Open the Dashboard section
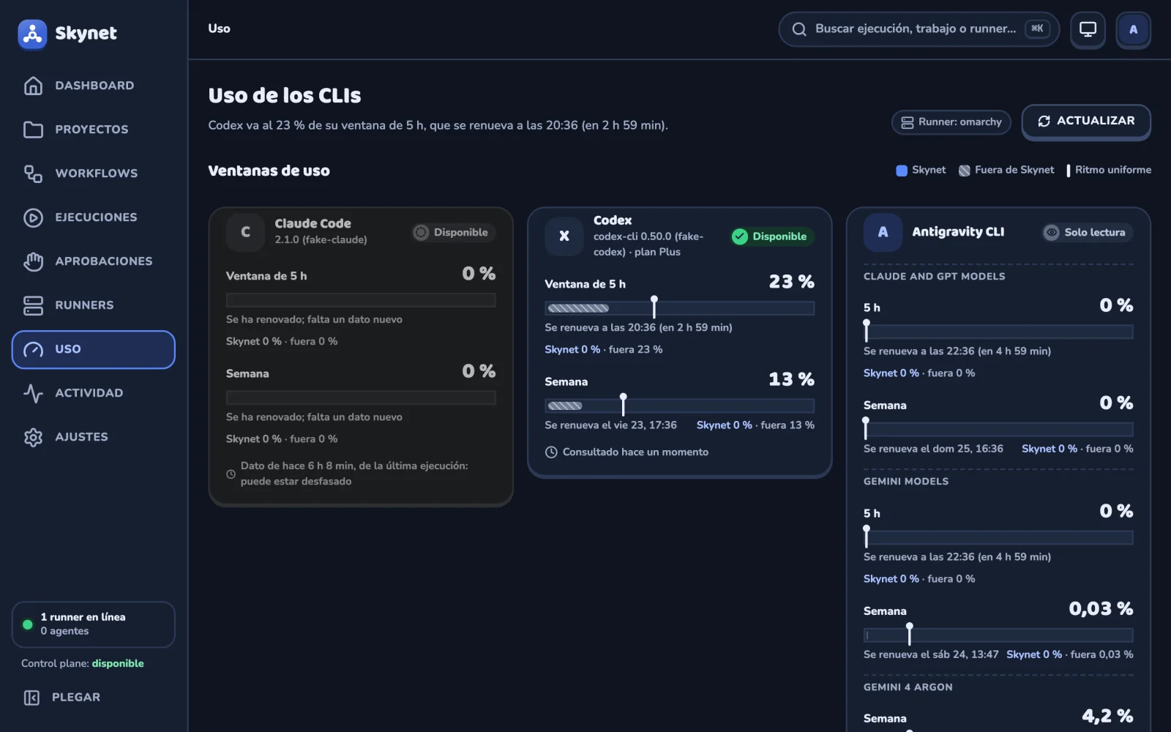The width and height of the screenshot is (1171, 732). pyautogui.click(x=94, y=86)
